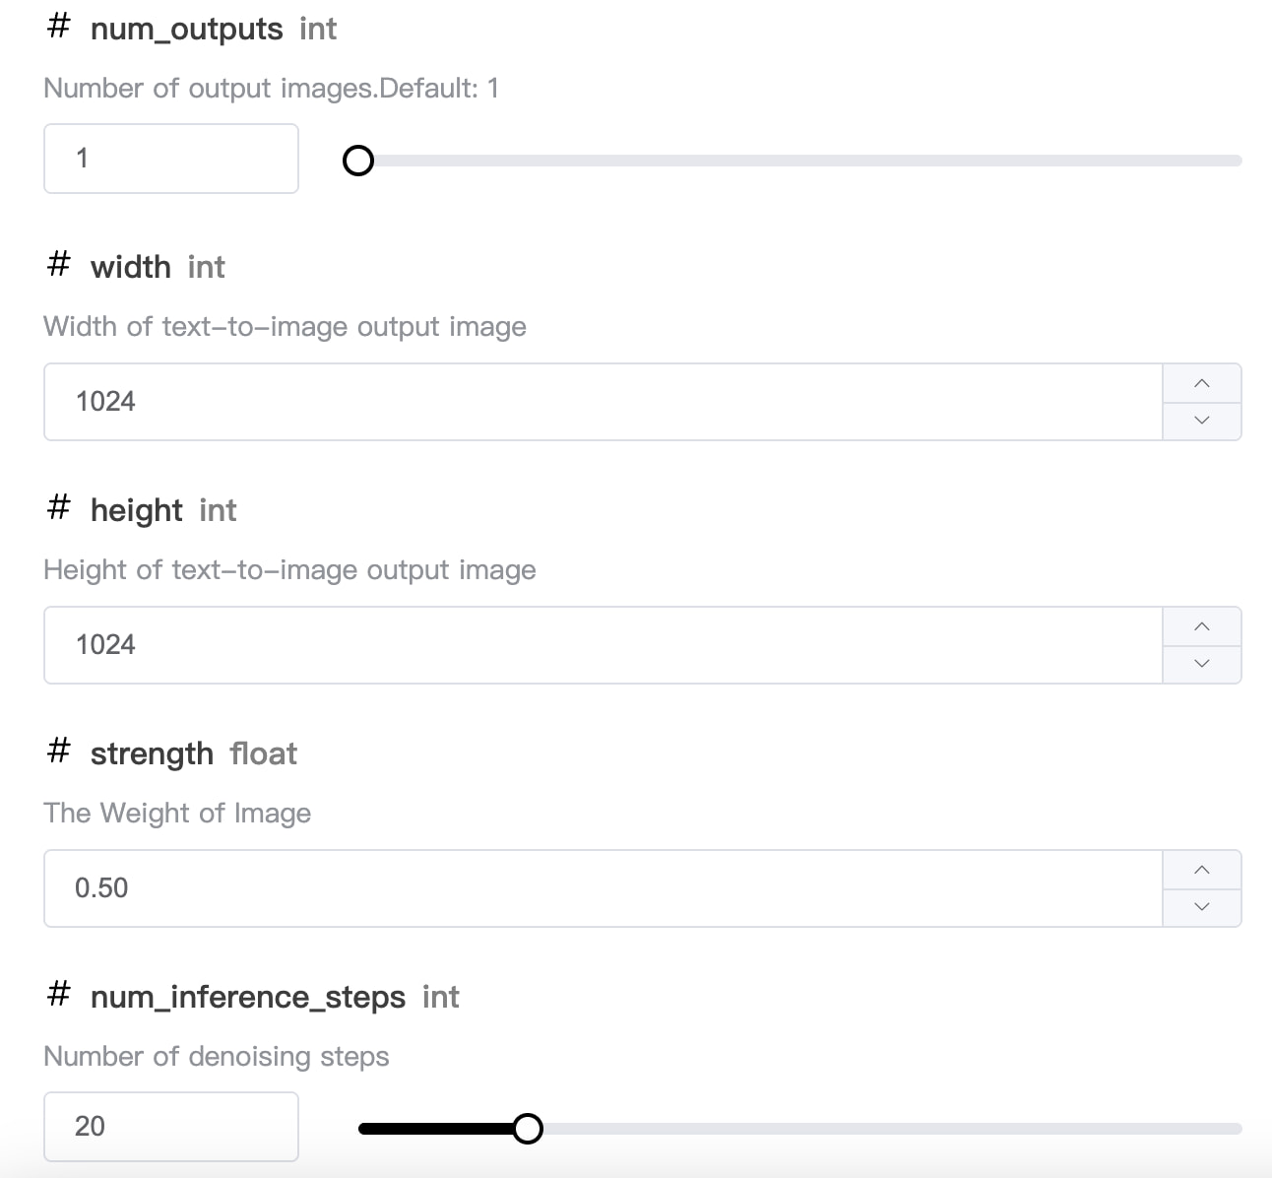Screen dimensions: 1272x1178
Task: Click the up chevron to increase width
Action: click(1201, 383)
